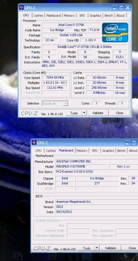Open About tab in lower CPU-Z window
The image size is (138, 261).
click(133, 151)
